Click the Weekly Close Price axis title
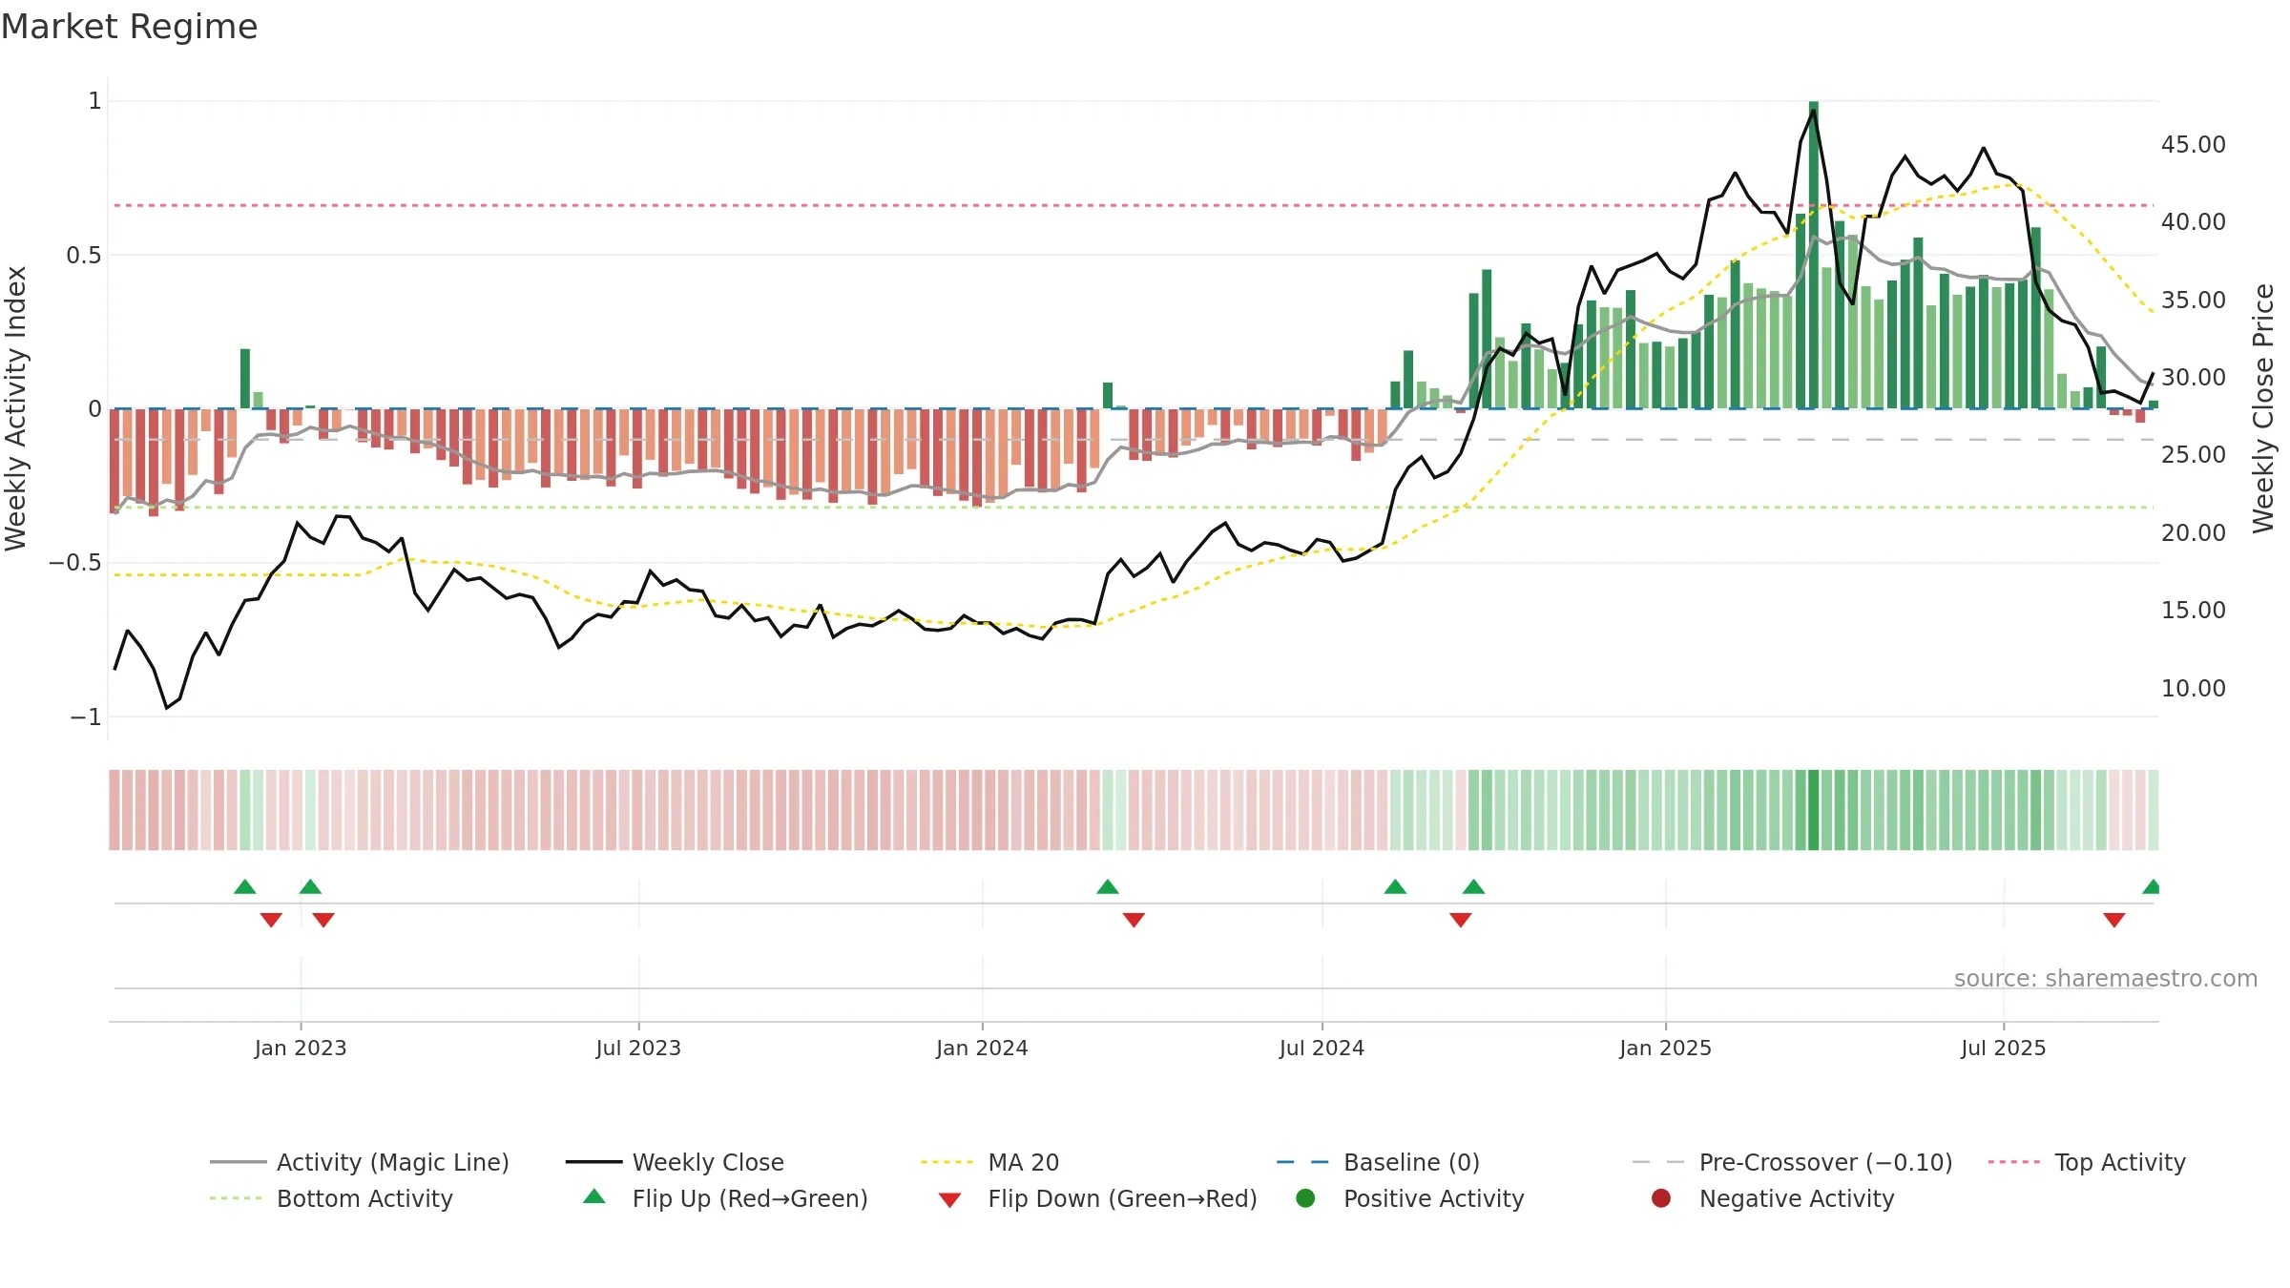Viewport: 2290px width, 1288px height. pos(2263,408)
